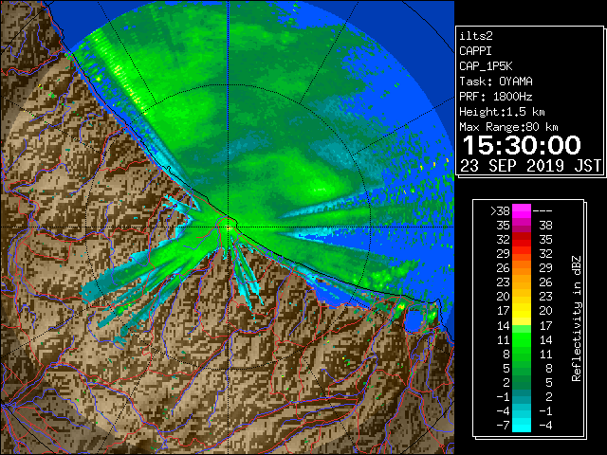Click the "Max Range:80 km" text

pos(508,127)
